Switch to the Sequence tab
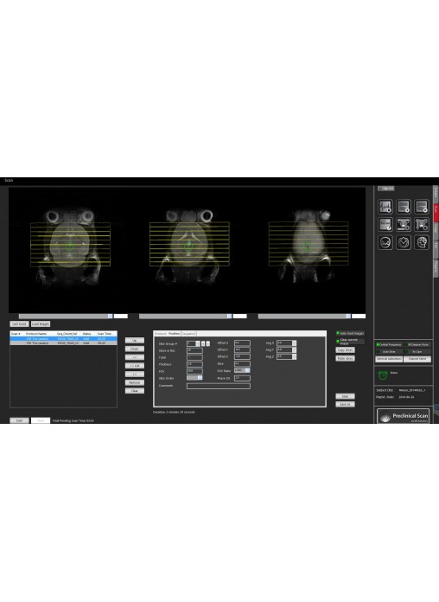Screen dimensions: 439x602 pos(188,334)
